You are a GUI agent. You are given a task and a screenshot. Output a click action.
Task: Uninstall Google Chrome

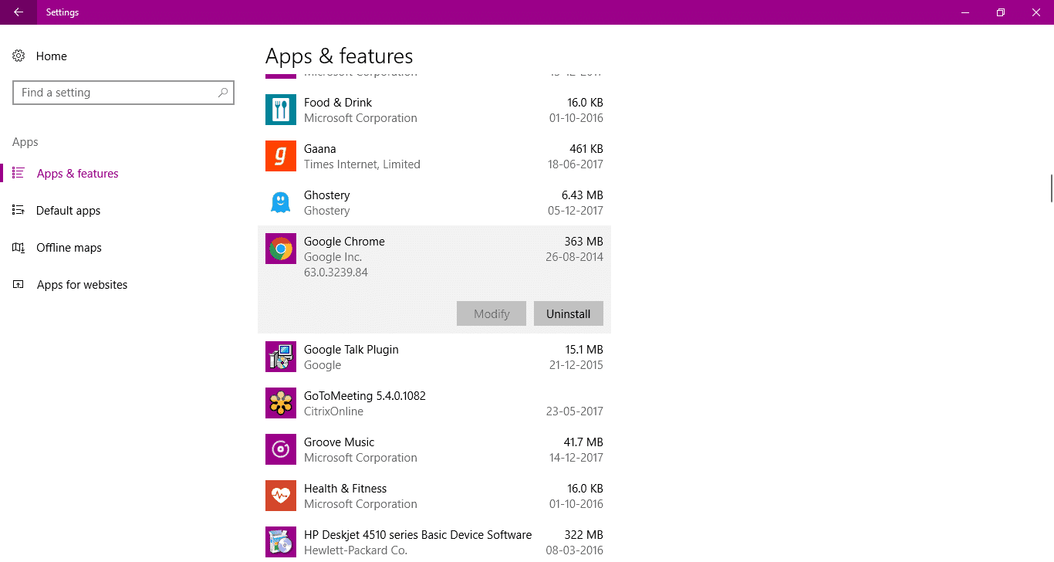tap(568, 313)
